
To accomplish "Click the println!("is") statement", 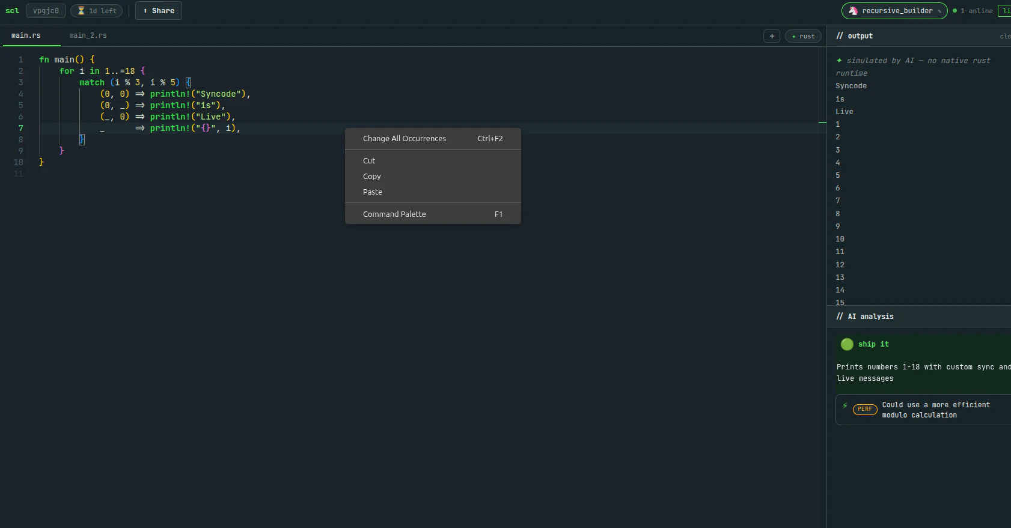I will point(188,105).
